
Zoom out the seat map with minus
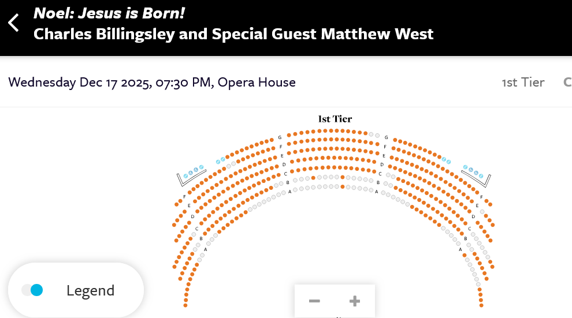pos(314,301)
